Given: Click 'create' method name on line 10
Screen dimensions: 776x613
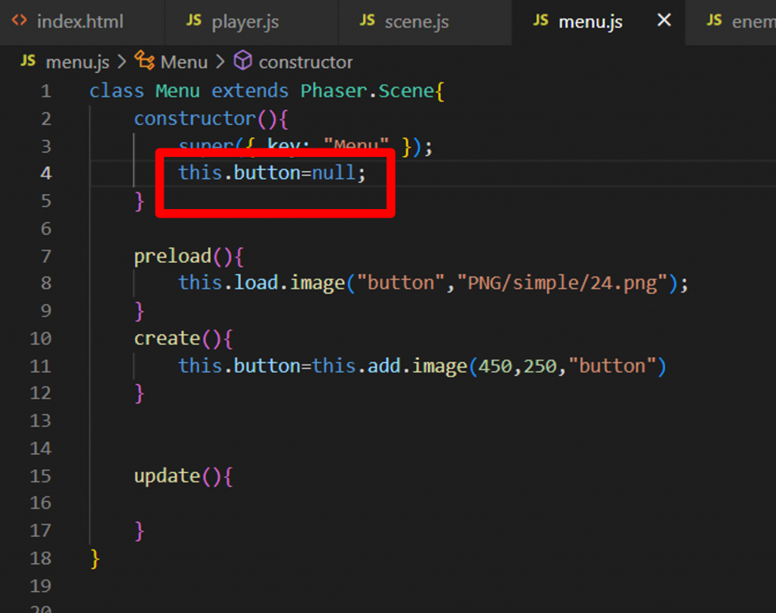Looking at the screenshot, I should click(x=167, y=339).
